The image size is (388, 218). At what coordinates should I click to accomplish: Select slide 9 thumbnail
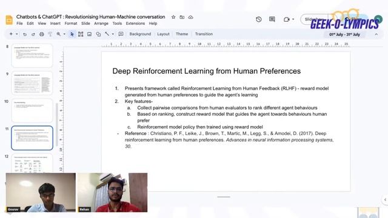click(x=32, y=83)
